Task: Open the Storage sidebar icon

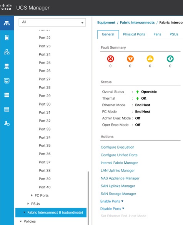Action: pos(7,95)
